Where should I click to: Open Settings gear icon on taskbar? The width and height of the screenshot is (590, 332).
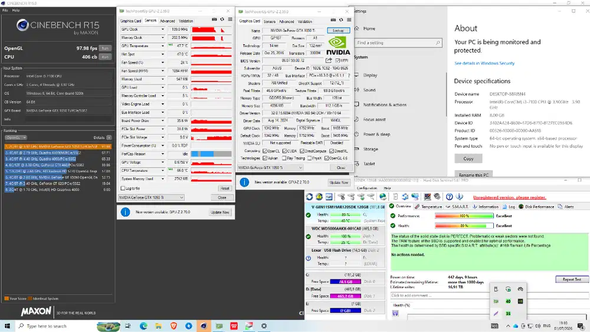point(264,326)
